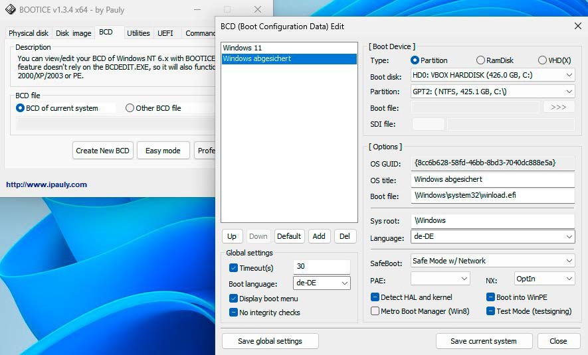Open the NX OptIn dropdown
This screenshot has width=588, height=355.
pos(544,279)
